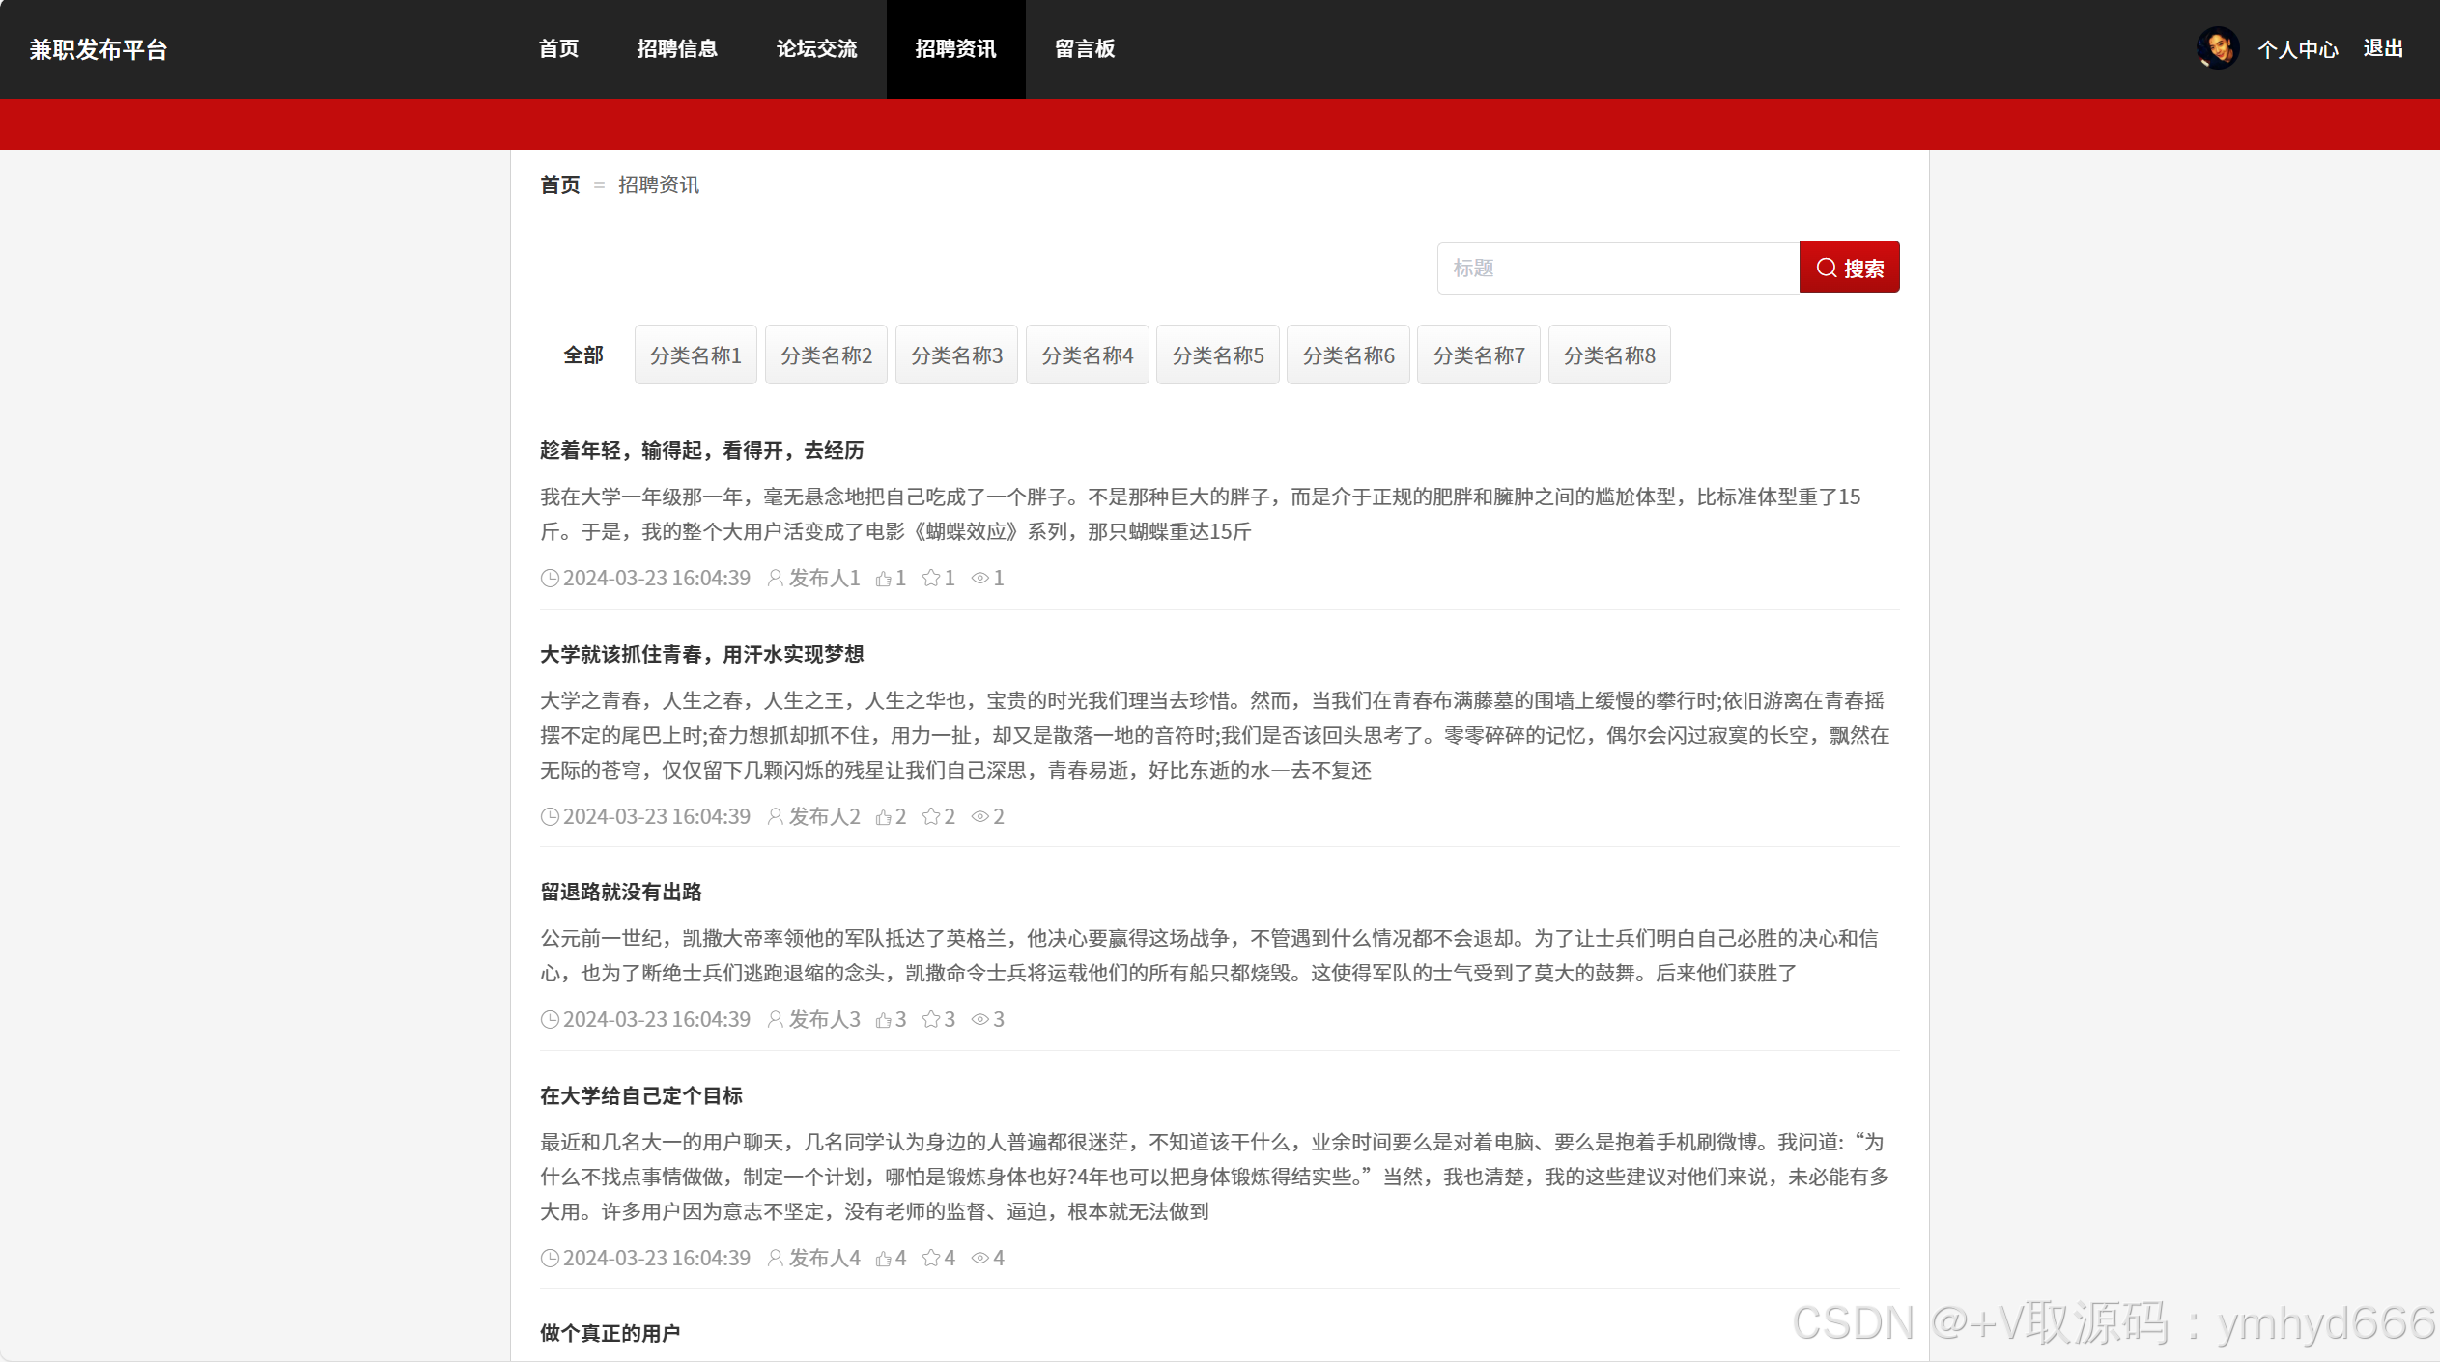Click the publisher person icon by 发布人3

click(x=775, y=1020)
